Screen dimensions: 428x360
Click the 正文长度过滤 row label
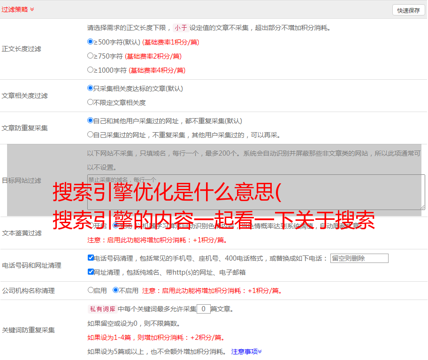(x=21, y=49)
